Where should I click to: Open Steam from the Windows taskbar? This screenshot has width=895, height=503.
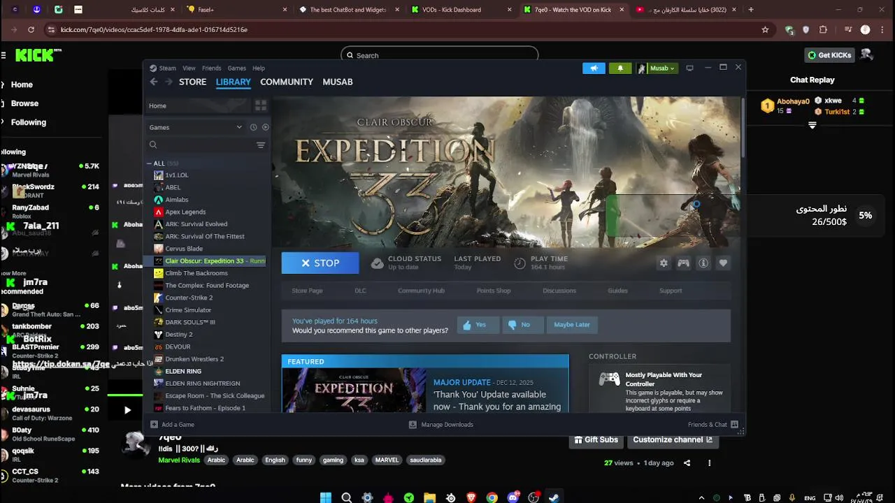click(554, 497)
